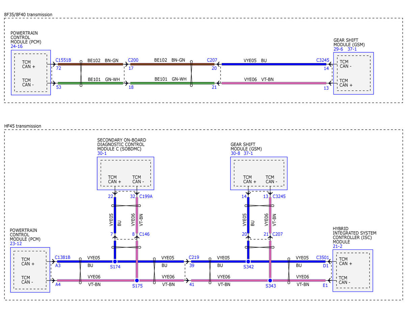Screen dimensions: 405x313
Task: Select splice label S343
Action: (x=270, y=286)
